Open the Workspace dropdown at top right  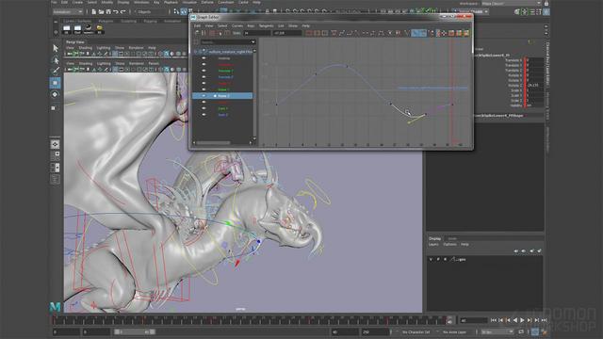[x=512, y=3]
